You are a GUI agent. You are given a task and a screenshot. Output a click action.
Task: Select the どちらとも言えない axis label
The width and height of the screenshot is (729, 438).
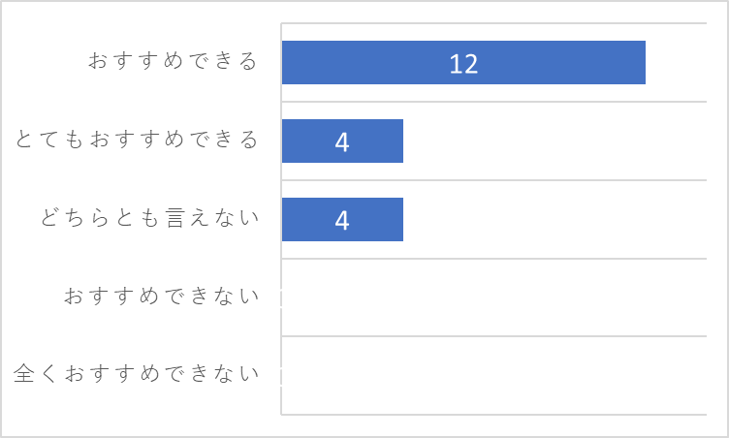149,218
